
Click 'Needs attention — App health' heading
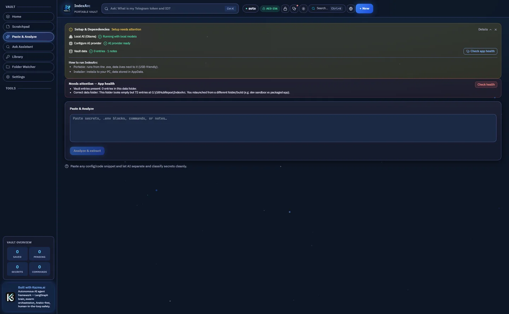[92, 84]
